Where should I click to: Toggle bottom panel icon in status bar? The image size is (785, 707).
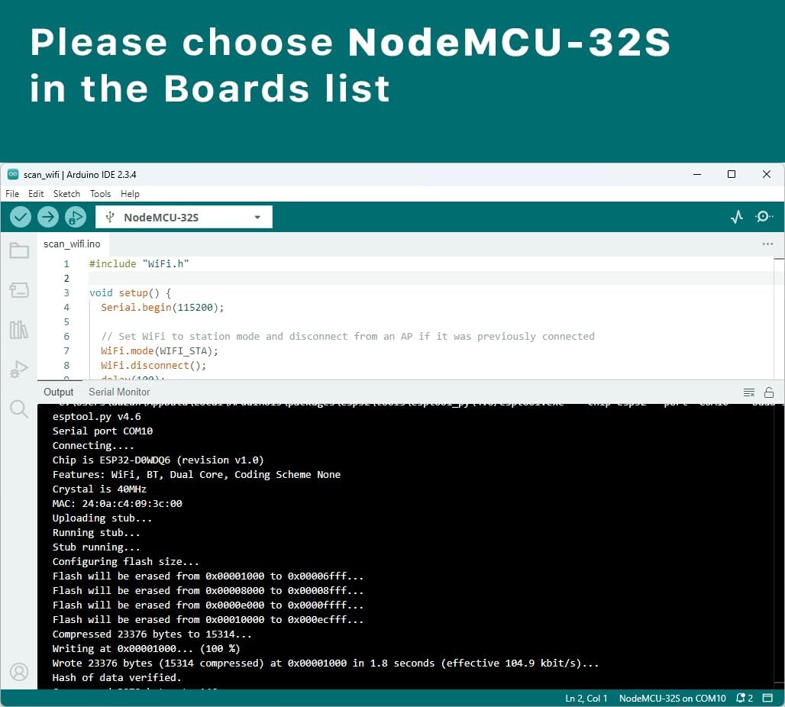tap(767, 698)
